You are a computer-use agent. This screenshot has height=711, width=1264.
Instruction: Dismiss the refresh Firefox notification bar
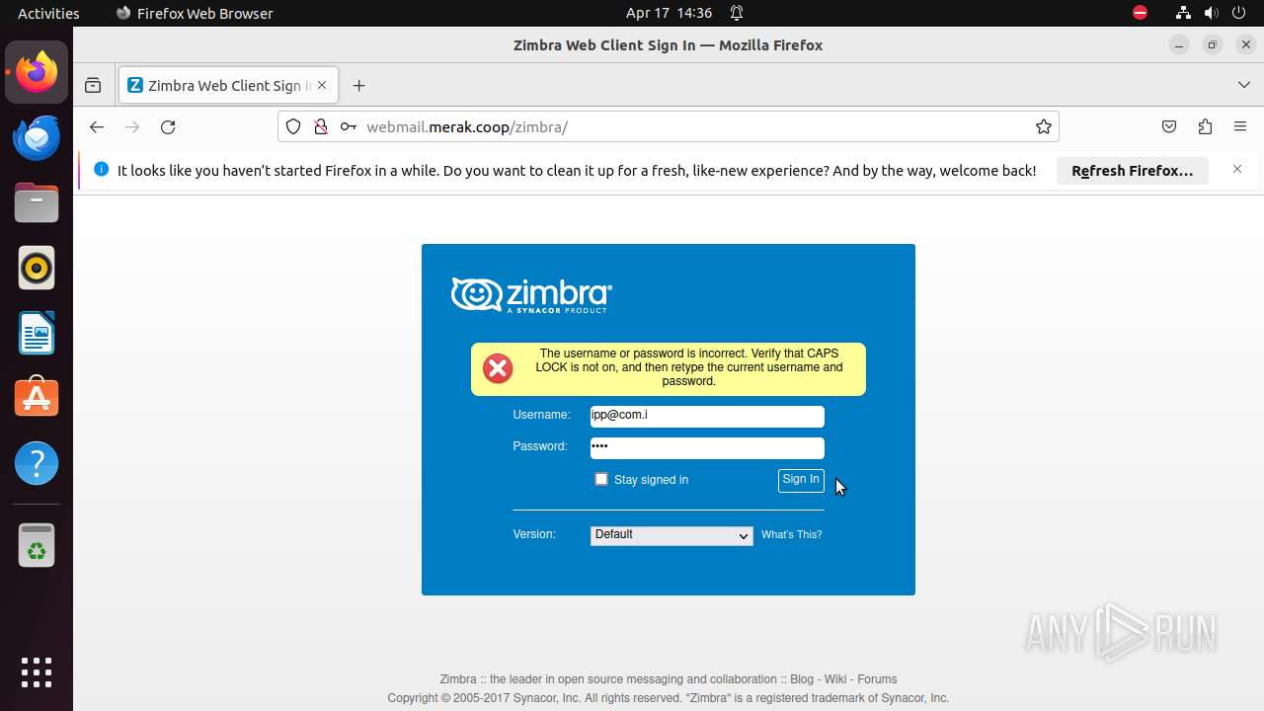click(1237, 170)
